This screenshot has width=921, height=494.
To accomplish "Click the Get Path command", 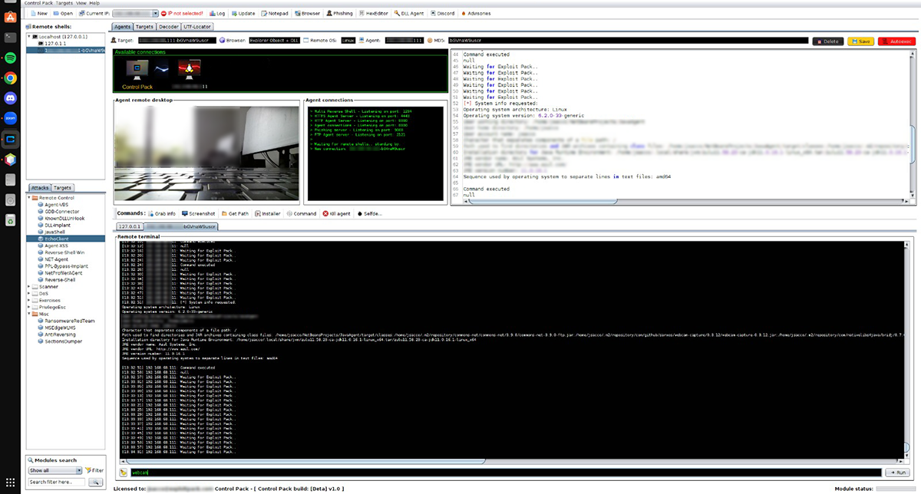I will click(x=235, y=213).
